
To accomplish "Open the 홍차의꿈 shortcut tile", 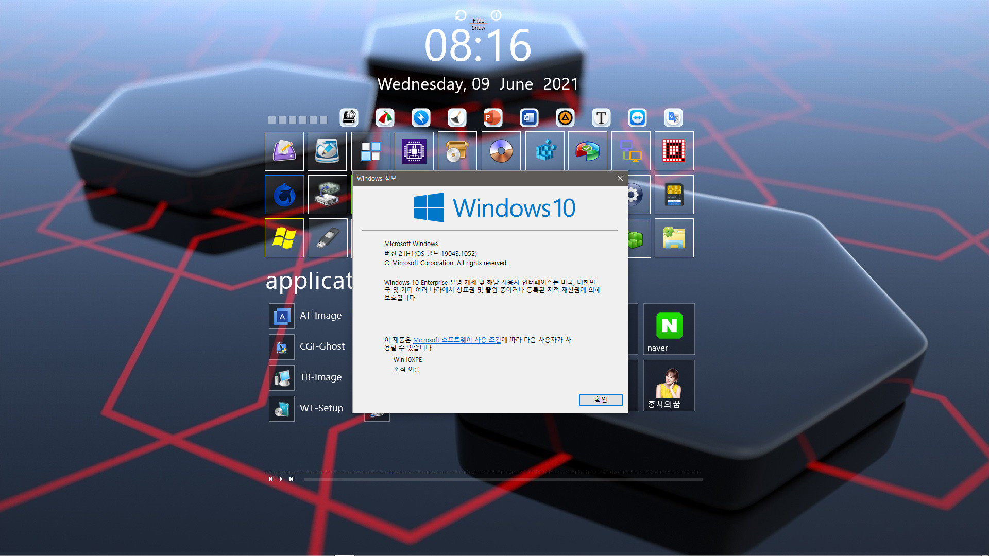I will (x=669, y=386).
